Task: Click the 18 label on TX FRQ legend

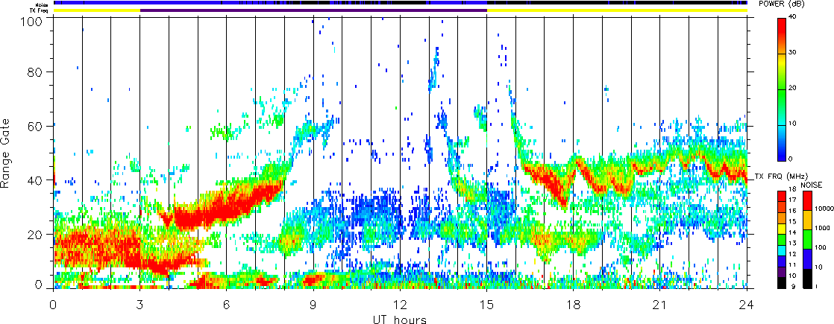Action: click(792, 189)
